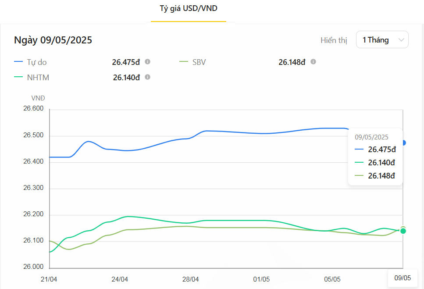This screenshot has width=424, height=289.
Task: Click the green NHTM endpoint dot on chart
Action: pos(403,231)
